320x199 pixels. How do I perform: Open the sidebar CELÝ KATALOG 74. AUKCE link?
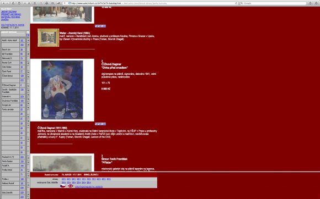point(13,25)
